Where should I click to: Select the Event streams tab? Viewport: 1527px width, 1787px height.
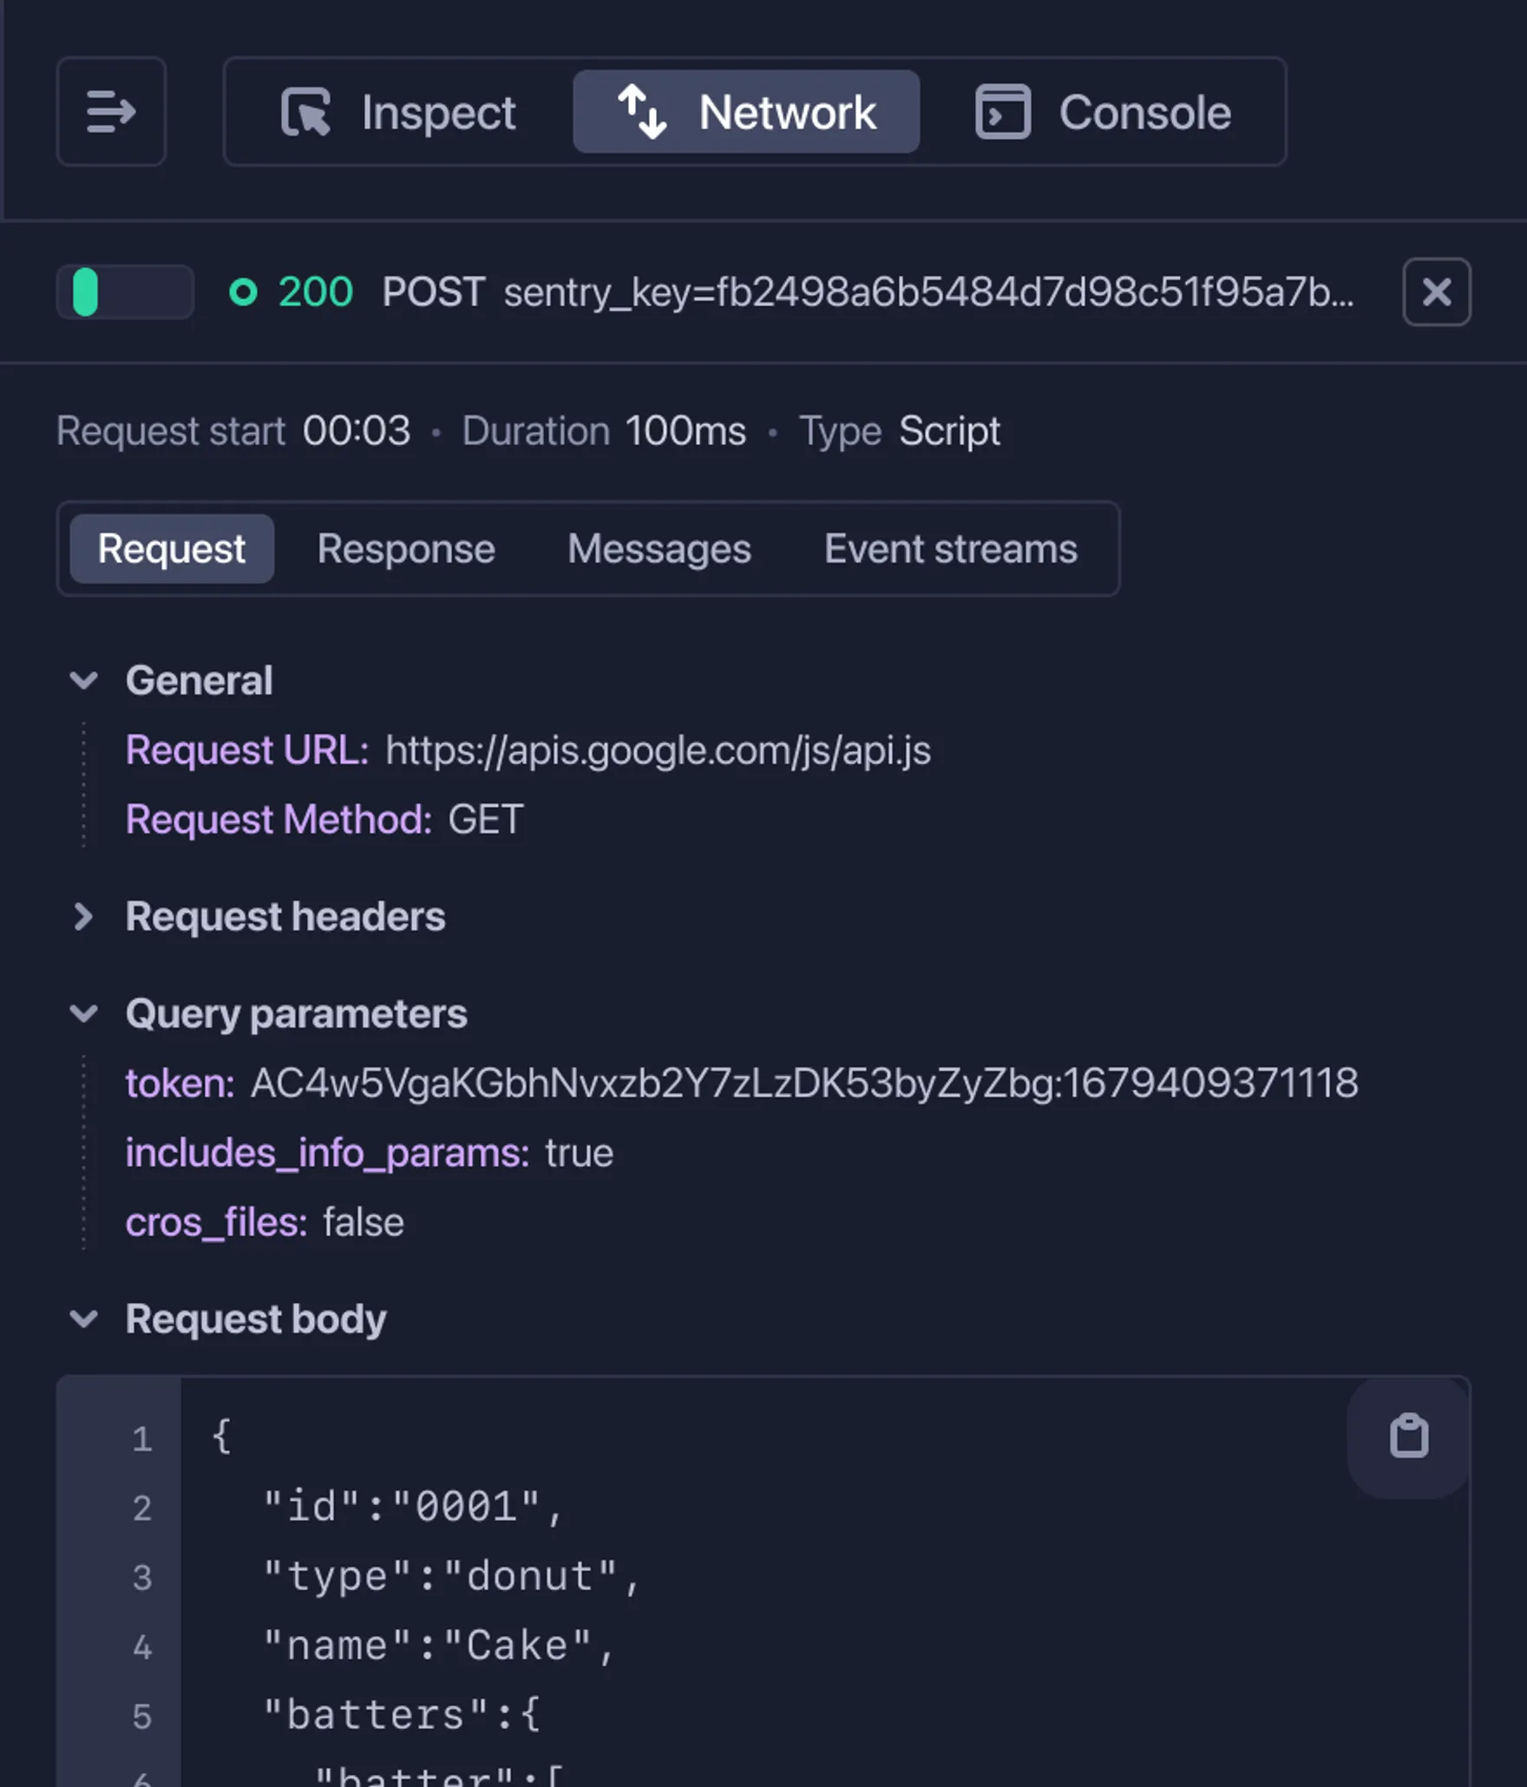coord(950,549)
